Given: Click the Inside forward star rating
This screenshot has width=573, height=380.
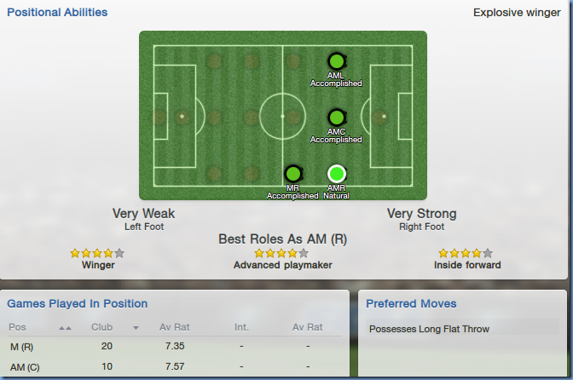Looking at the screenshot, I should (x=466, y=253).
